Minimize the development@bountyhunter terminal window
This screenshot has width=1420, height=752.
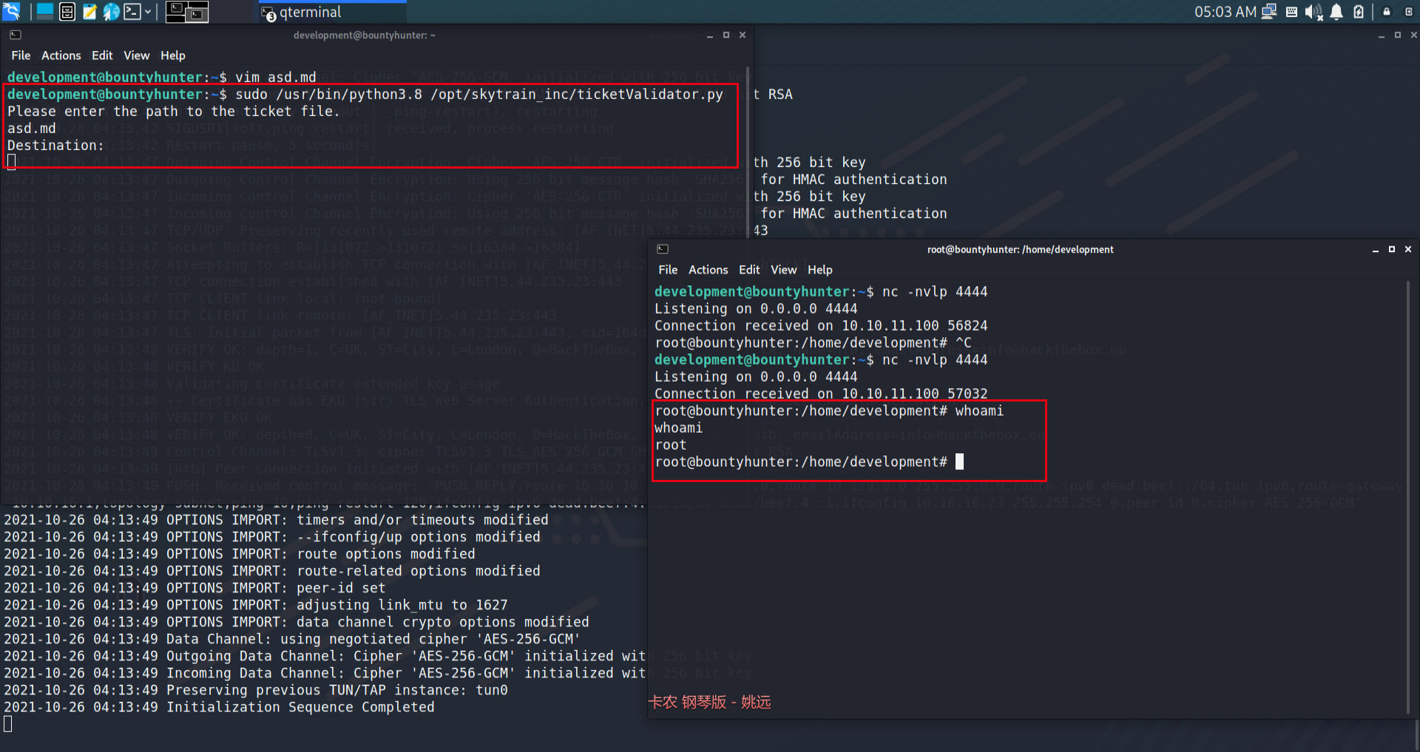(710, 35)
